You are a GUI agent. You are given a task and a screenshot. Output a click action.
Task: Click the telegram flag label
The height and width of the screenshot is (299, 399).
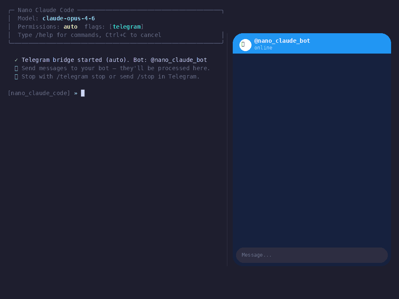click(127, 27)
